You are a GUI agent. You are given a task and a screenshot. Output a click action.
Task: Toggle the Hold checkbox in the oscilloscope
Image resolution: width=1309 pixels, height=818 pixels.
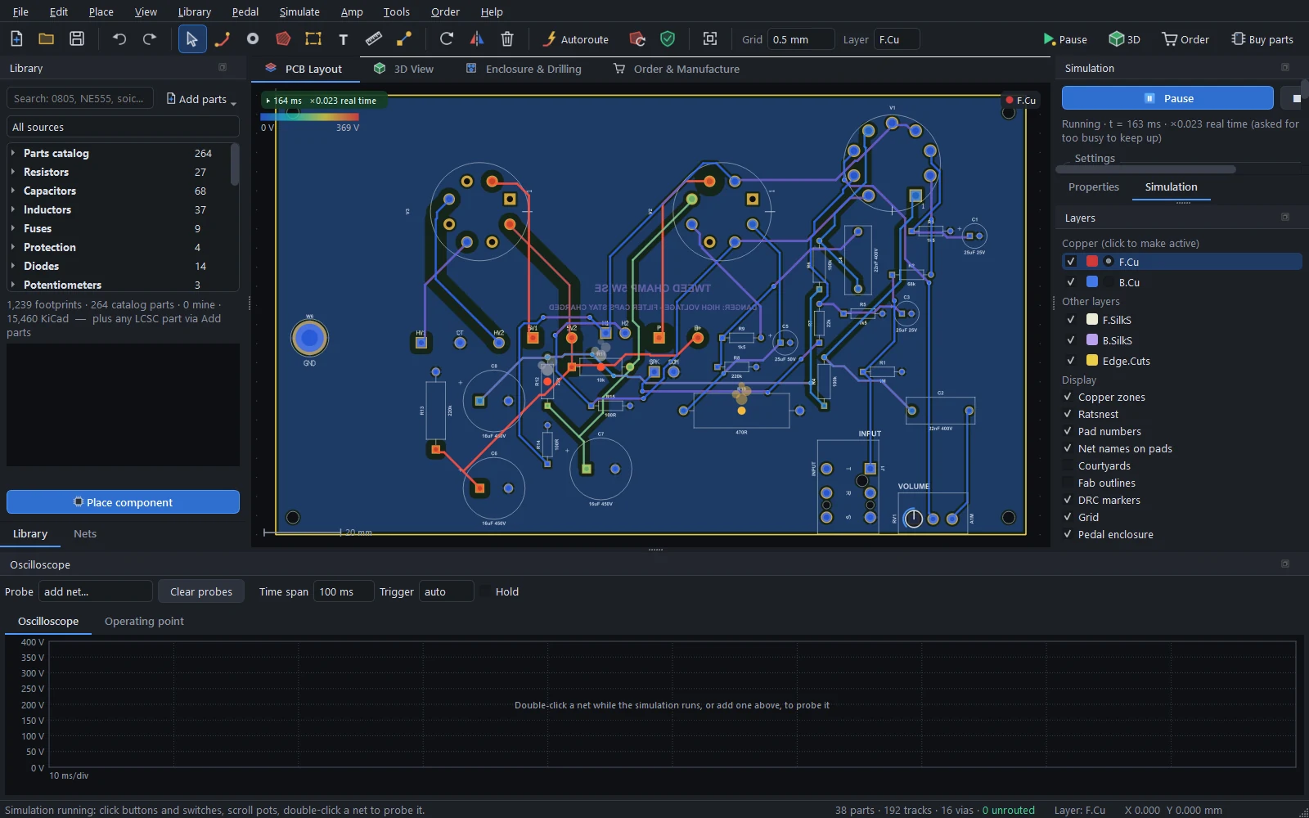pos(486,591)
